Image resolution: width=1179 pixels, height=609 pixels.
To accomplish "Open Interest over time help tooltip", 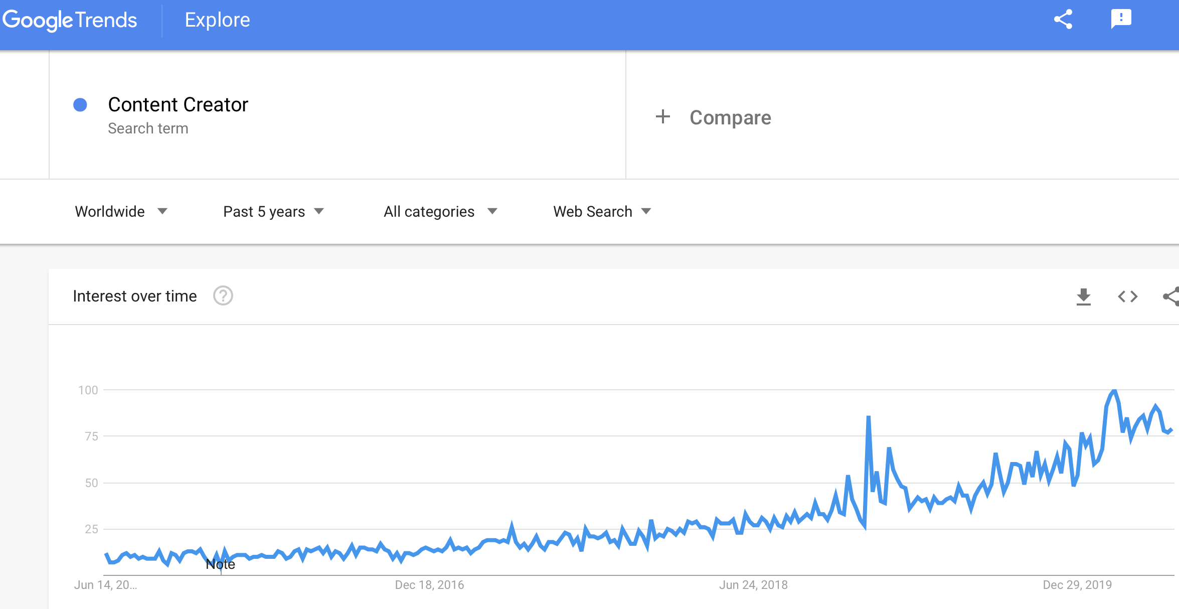I will [x=223, y=296].
